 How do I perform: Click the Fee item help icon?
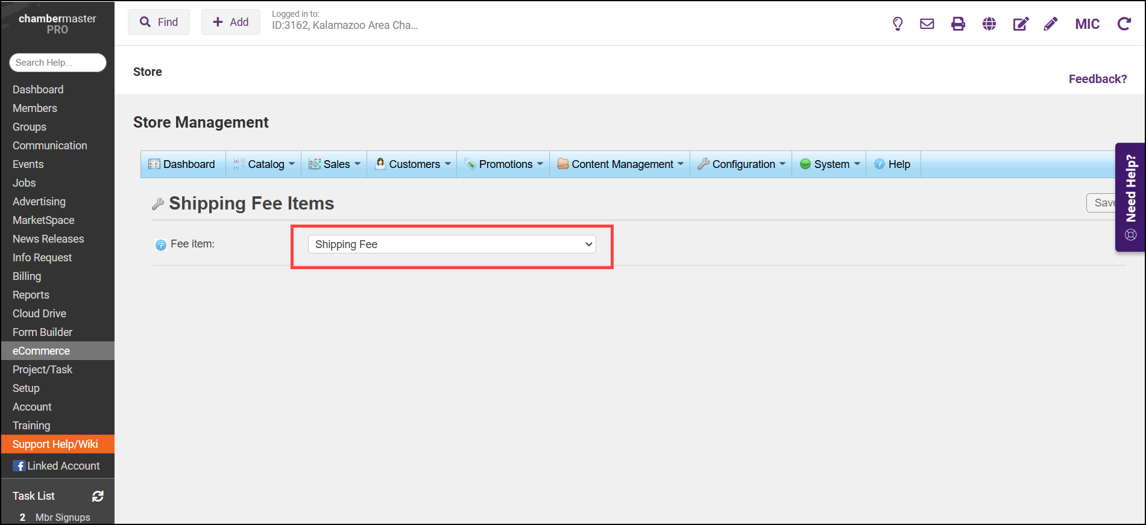(x=161, y=244)
